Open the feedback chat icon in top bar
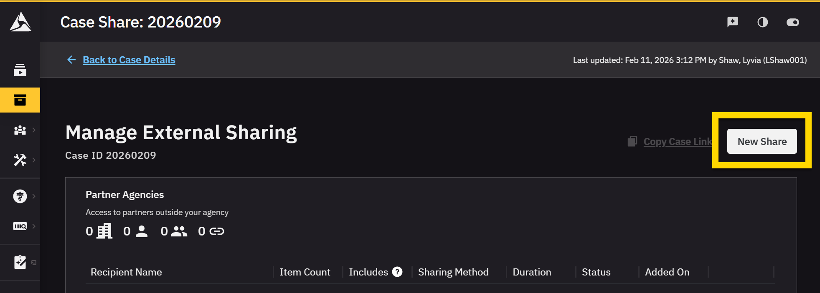 732,22
